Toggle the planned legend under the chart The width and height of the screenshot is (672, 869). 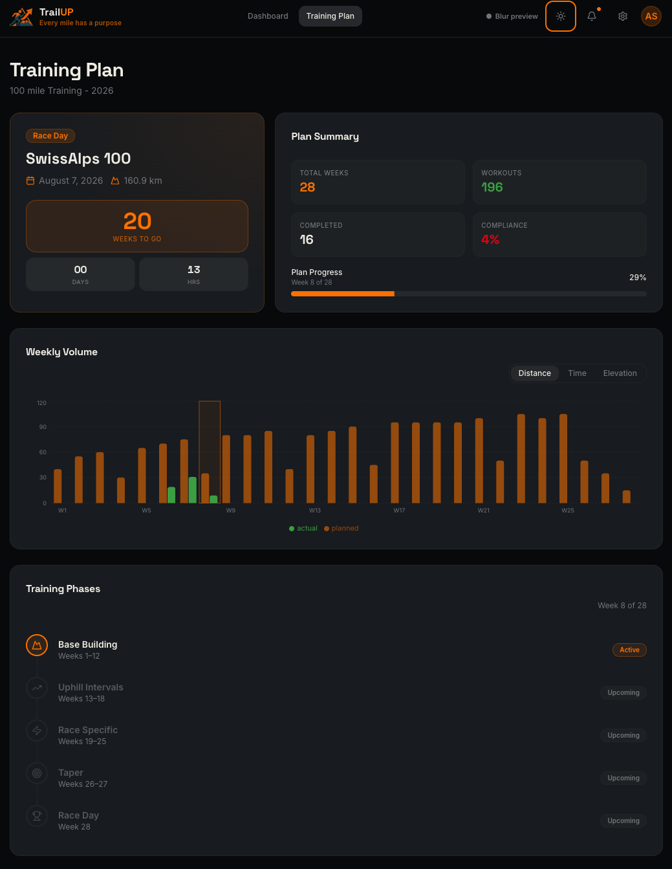[341, 528]
